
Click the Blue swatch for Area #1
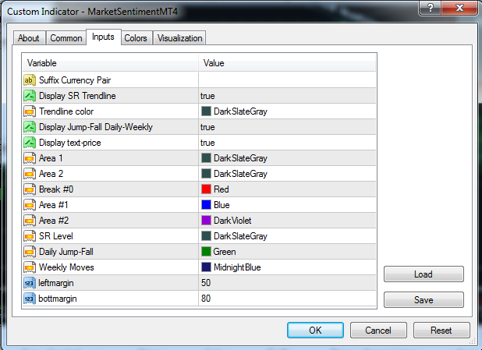pos(206,205)
